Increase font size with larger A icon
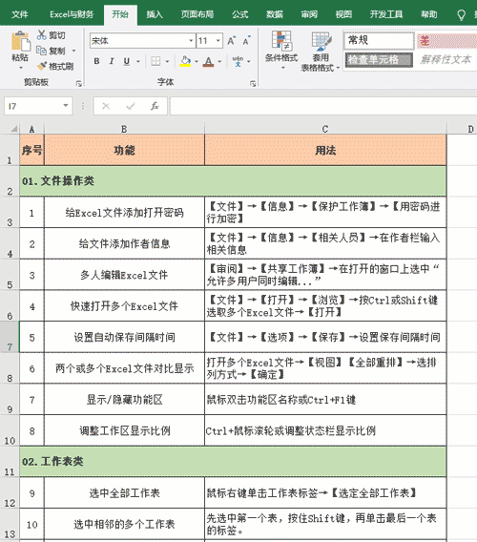 [x=232, y=41]
